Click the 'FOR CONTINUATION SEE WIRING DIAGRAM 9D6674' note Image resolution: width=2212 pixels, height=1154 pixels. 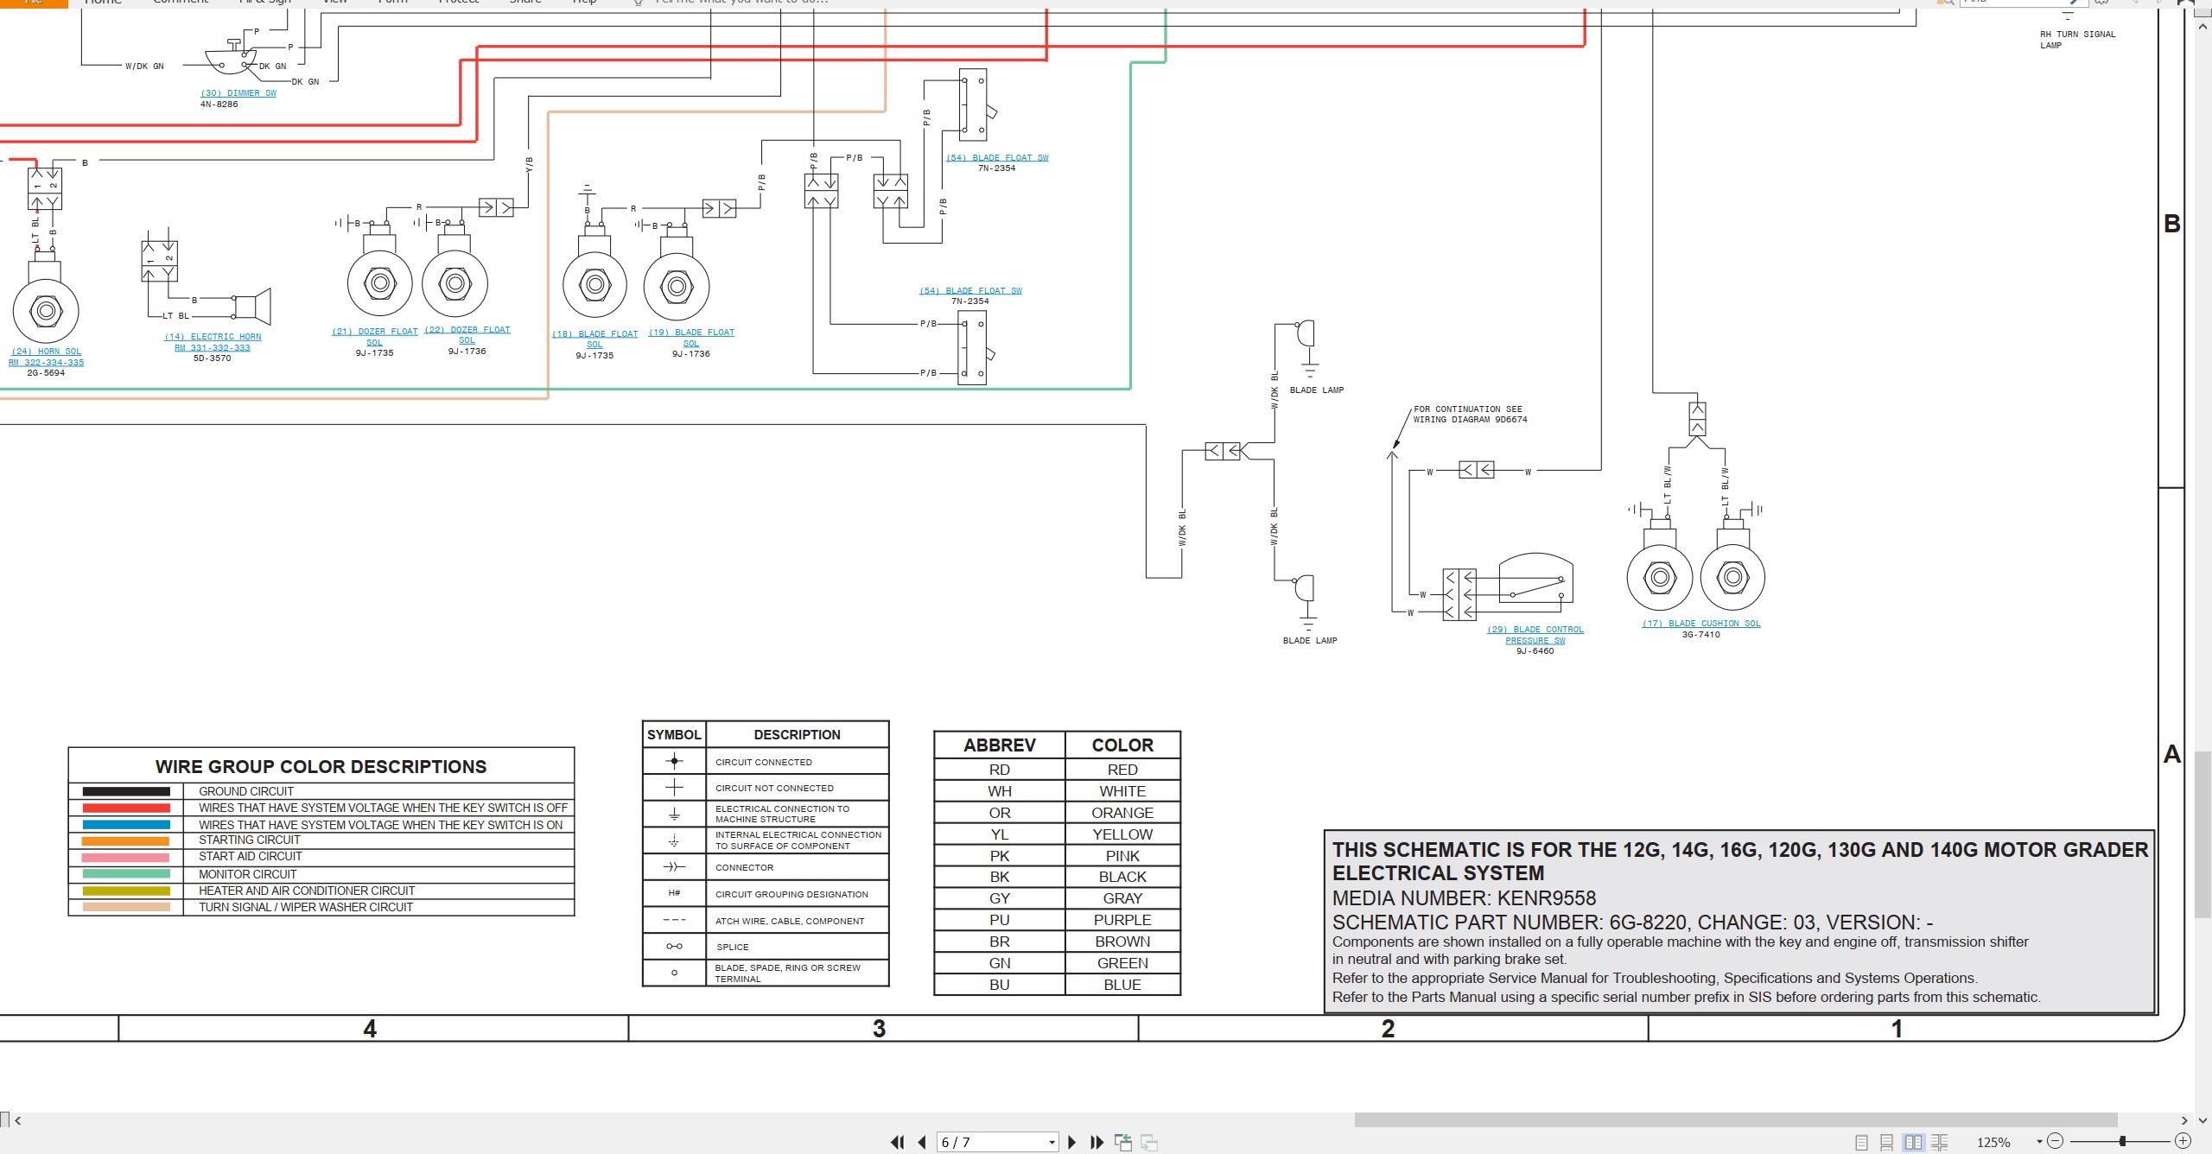pyautogui.click(x=1471, y=415)
